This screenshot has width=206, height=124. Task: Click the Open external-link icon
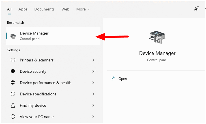[x=113, y=78]
